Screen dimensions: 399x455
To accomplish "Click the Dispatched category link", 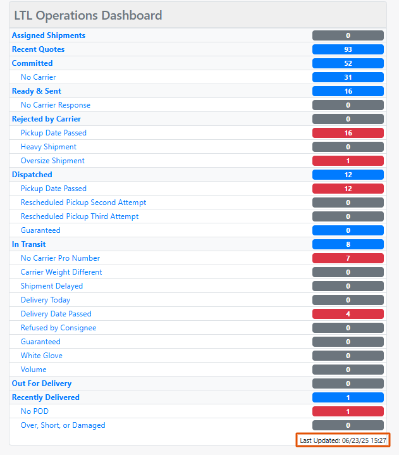I will click(32, 175).
